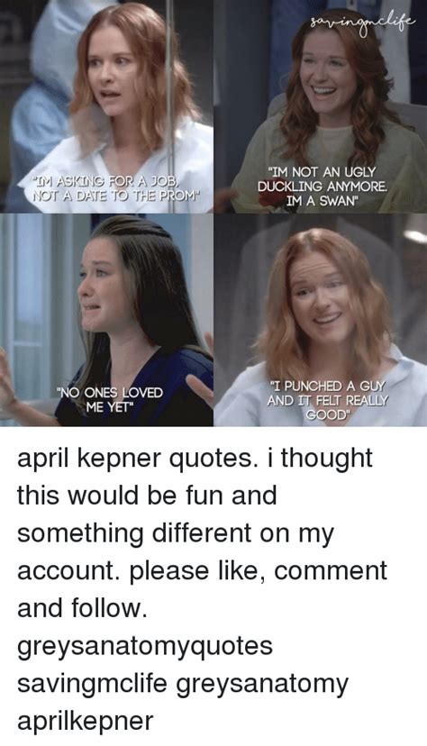This screenshot has width=427, height=746.
Task: Click the "IM NOT AN UGLY DUCKLING" caption
Action: 322,186
